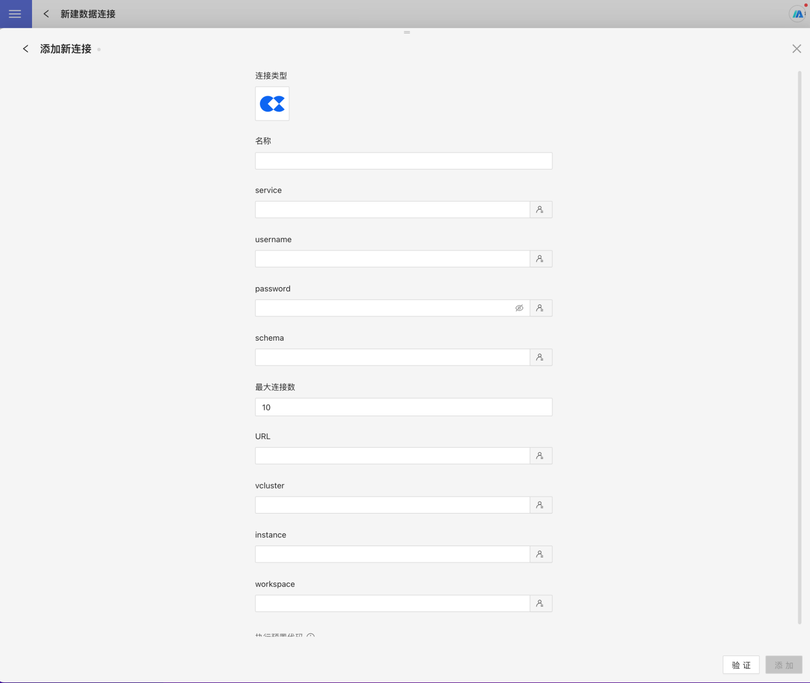Go back from 添加新连接 panel
Image resolution: width=810 pixels, height=683 pixels.
pyautogui.click(x=25, y=49)
